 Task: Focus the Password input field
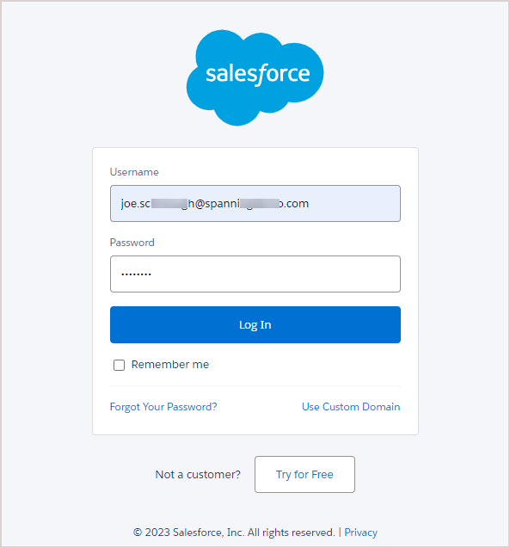(255, 274)
